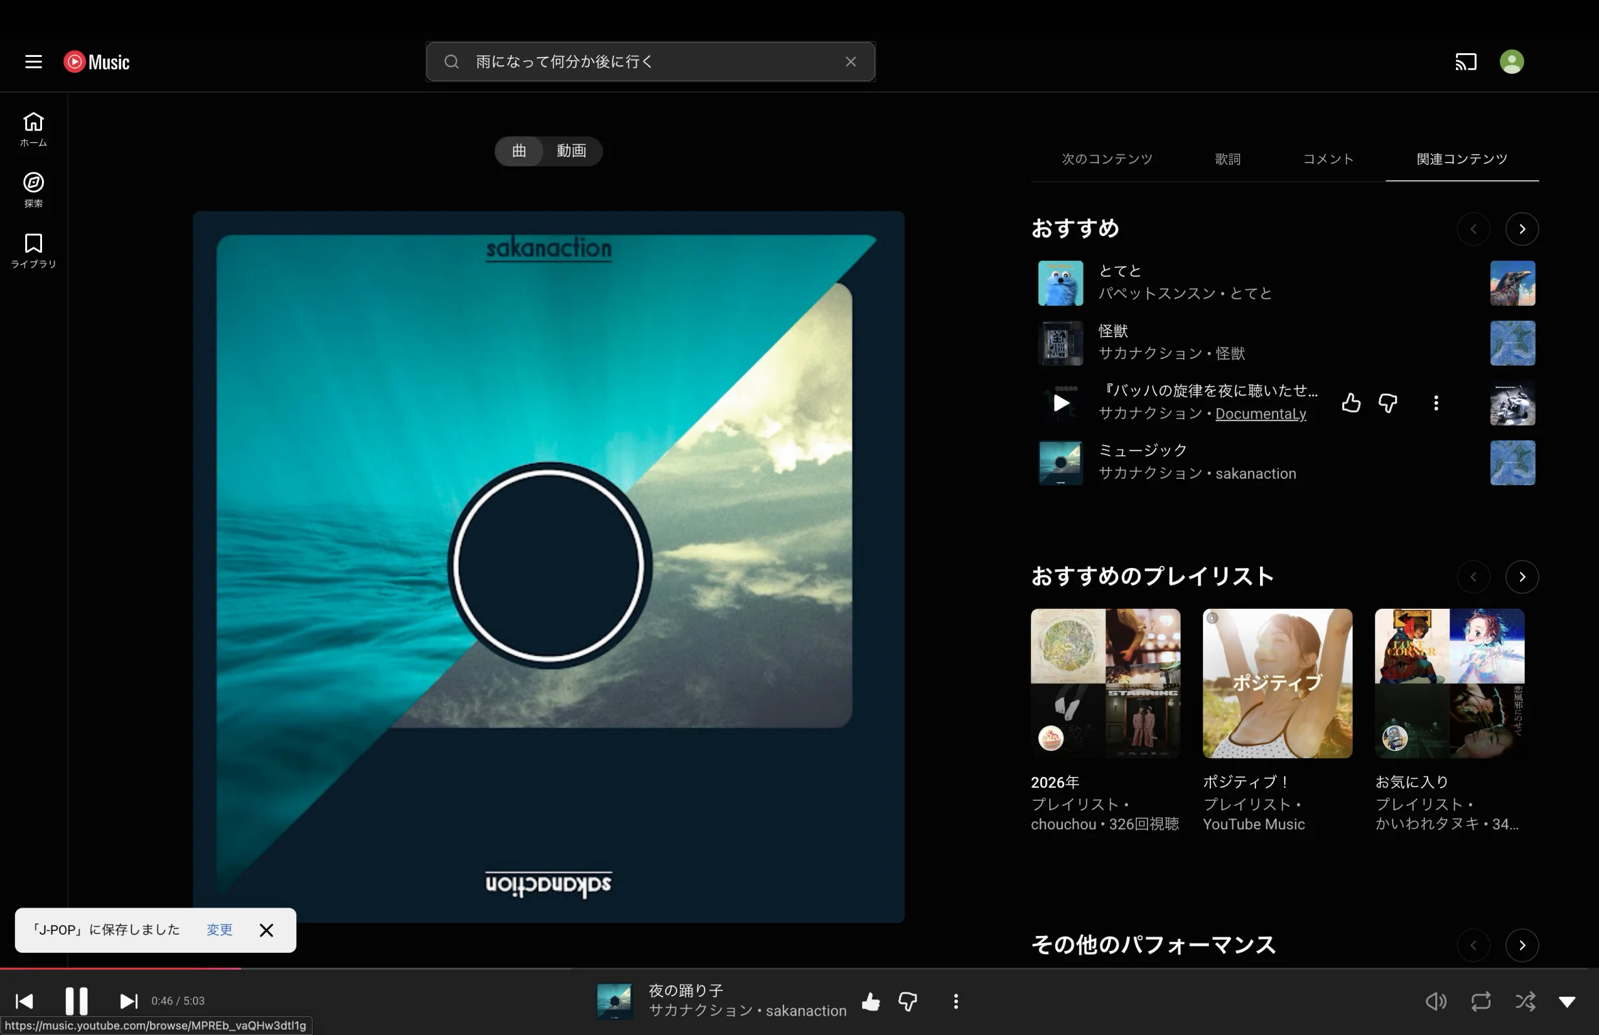The image size is (1599, 1035).
Task: Skip to previous track
Action: [x=24, y=1001]
